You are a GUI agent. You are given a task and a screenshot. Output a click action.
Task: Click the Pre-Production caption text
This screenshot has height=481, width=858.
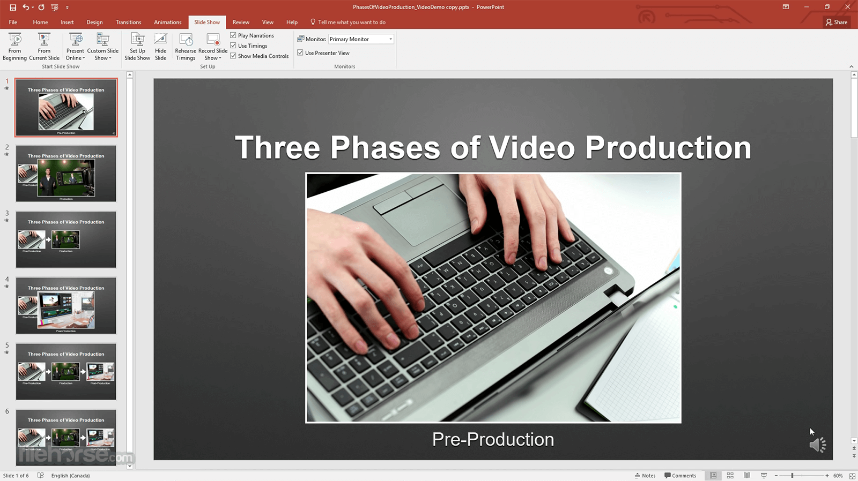[x=493, y=439]
